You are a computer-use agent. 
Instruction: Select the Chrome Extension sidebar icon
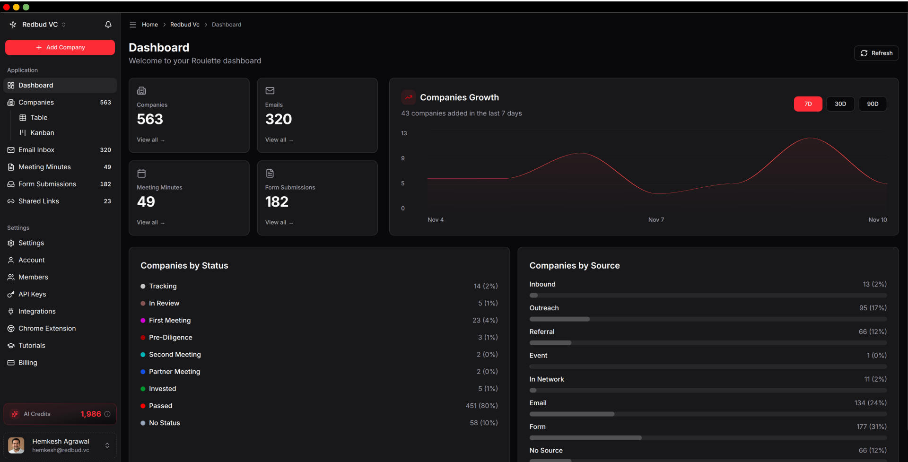pos(10,328)
